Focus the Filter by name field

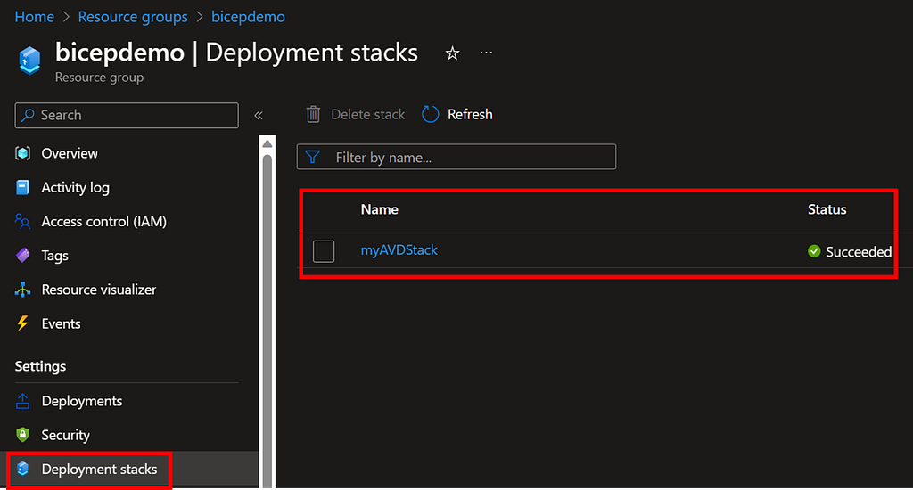point(456,157)
